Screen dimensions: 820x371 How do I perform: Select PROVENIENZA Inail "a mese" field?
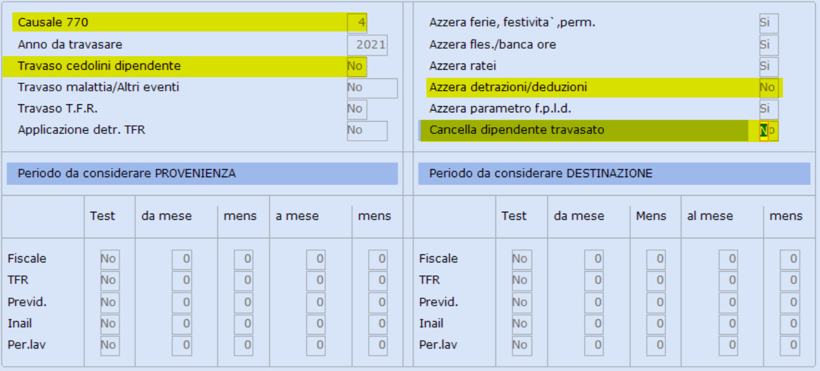[x=316, y=324]
